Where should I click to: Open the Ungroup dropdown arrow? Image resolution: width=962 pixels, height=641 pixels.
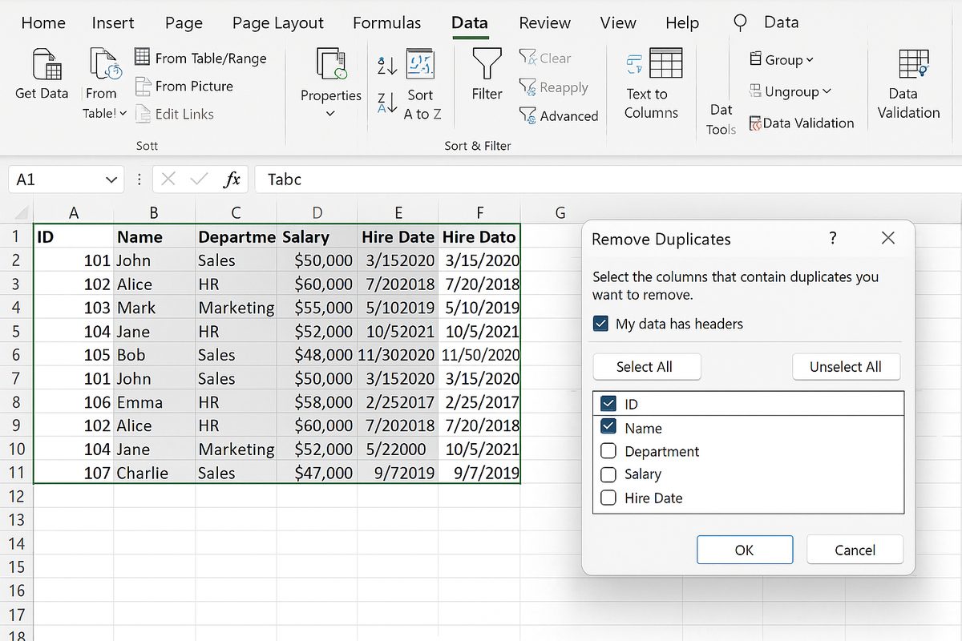pyautogui.click(x=827, y=92)
